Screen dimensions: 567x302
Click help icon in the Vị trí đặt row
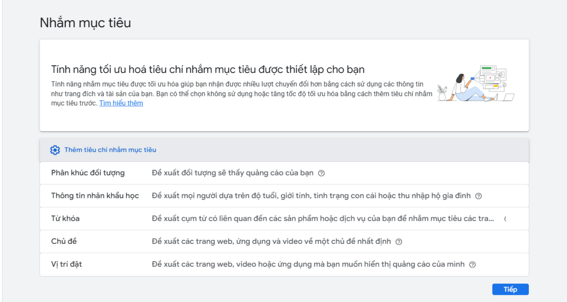472,265
